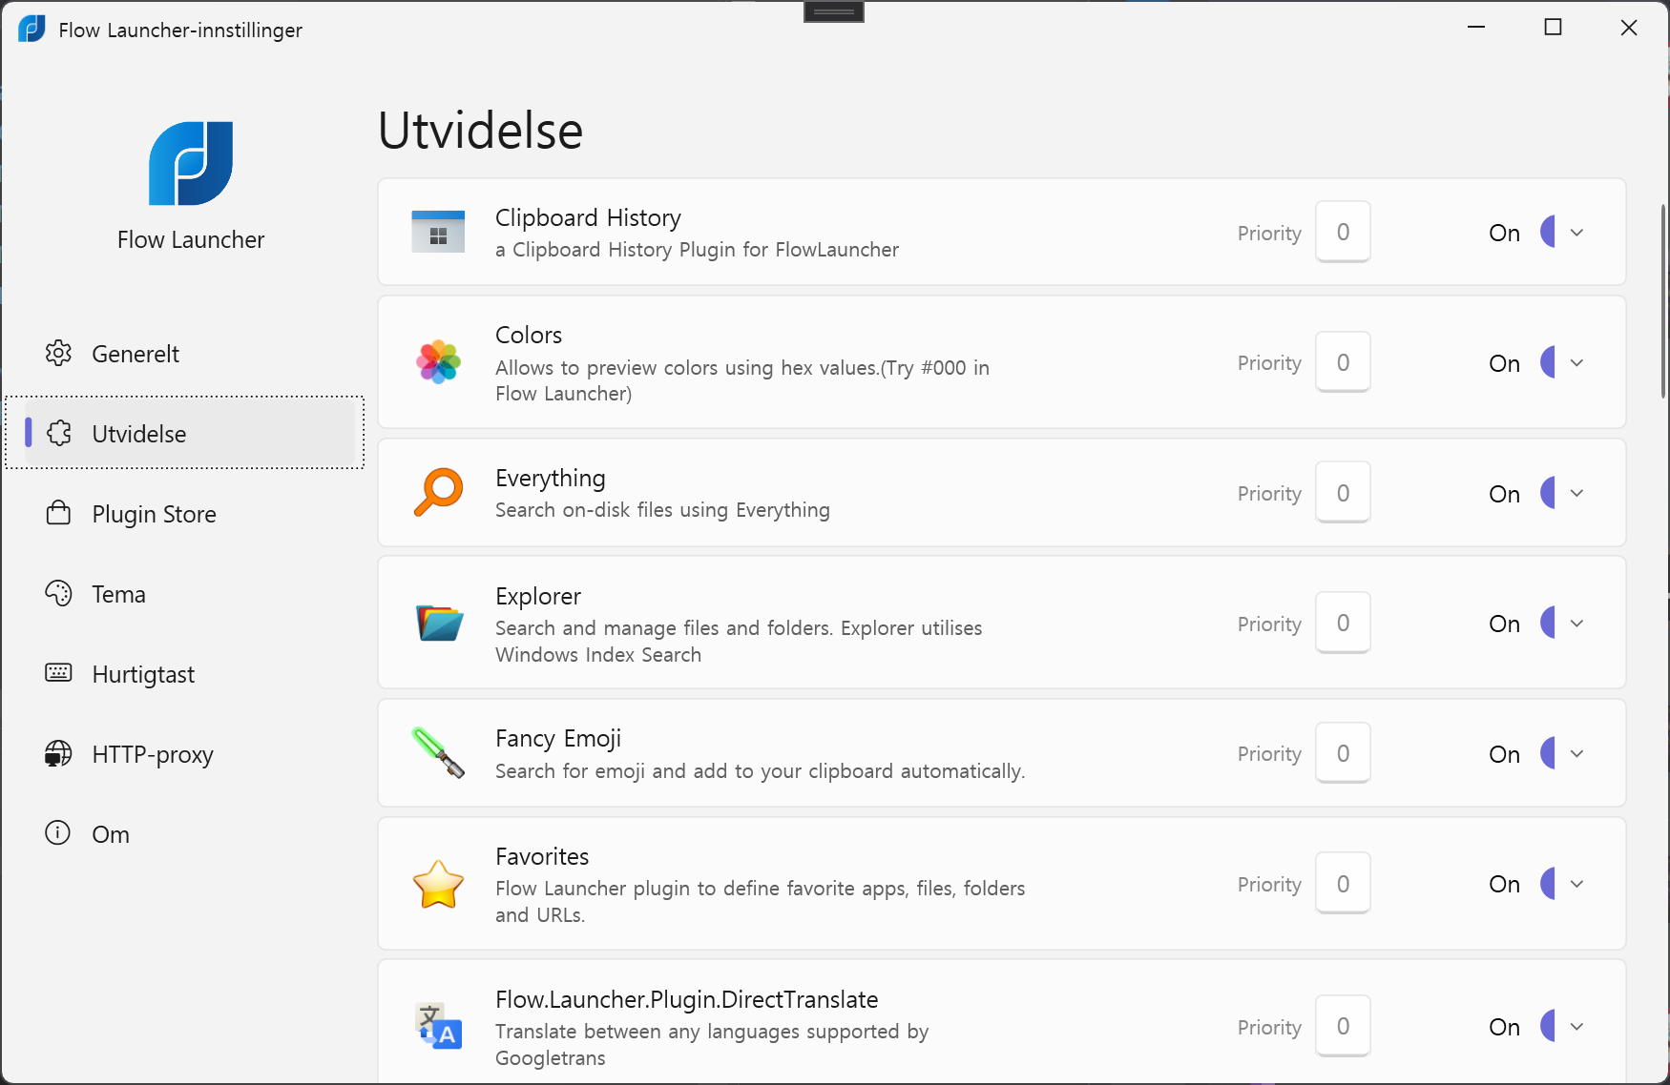Screen dimensions: 1670x1085
Task: Expand the Favorites plugin chevron
Action: tap(1577, 884)
